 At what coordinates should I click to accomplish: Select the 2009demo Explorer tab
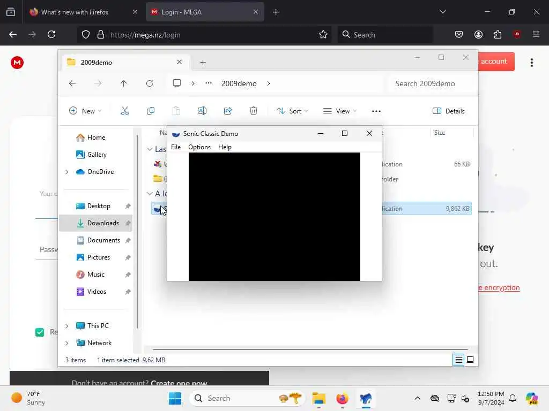click(x=125, y=63)
